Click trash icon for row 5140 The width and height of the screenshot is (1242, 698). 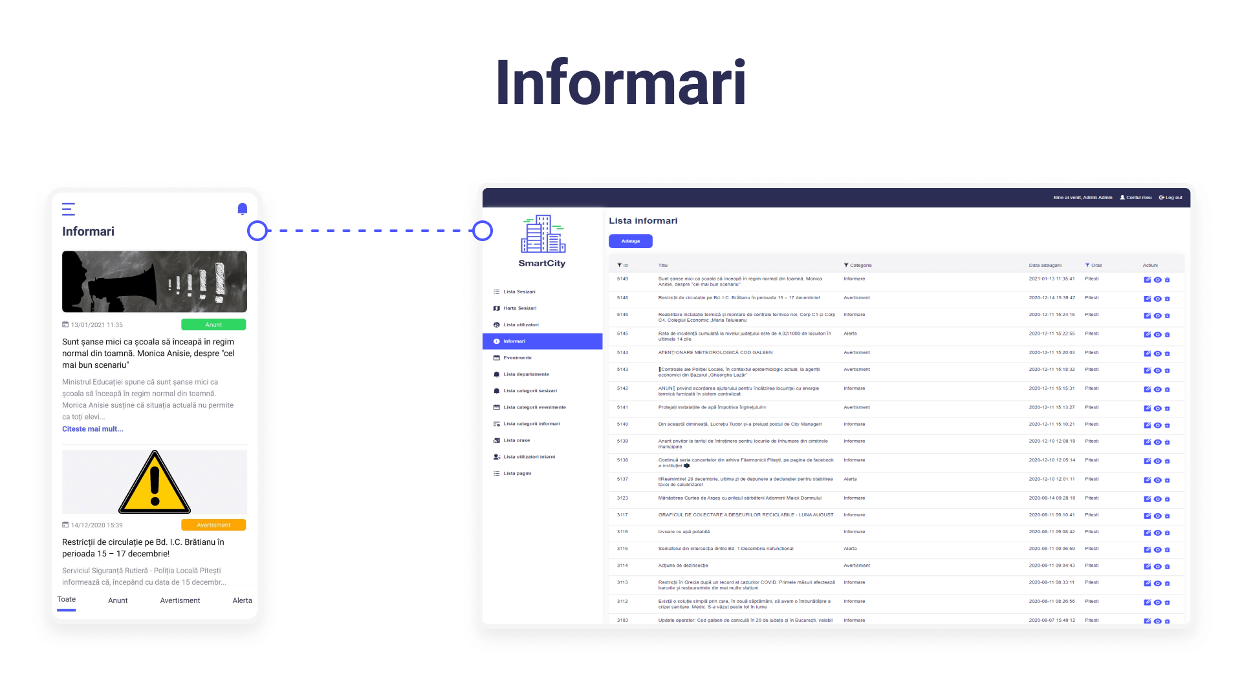point(1167,426)
